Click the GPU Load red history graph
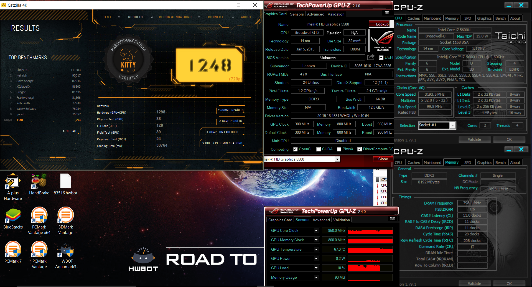 point(370,268)
